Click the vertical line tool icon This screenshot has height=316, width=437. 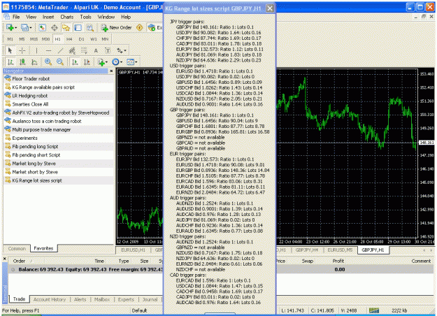36,50
